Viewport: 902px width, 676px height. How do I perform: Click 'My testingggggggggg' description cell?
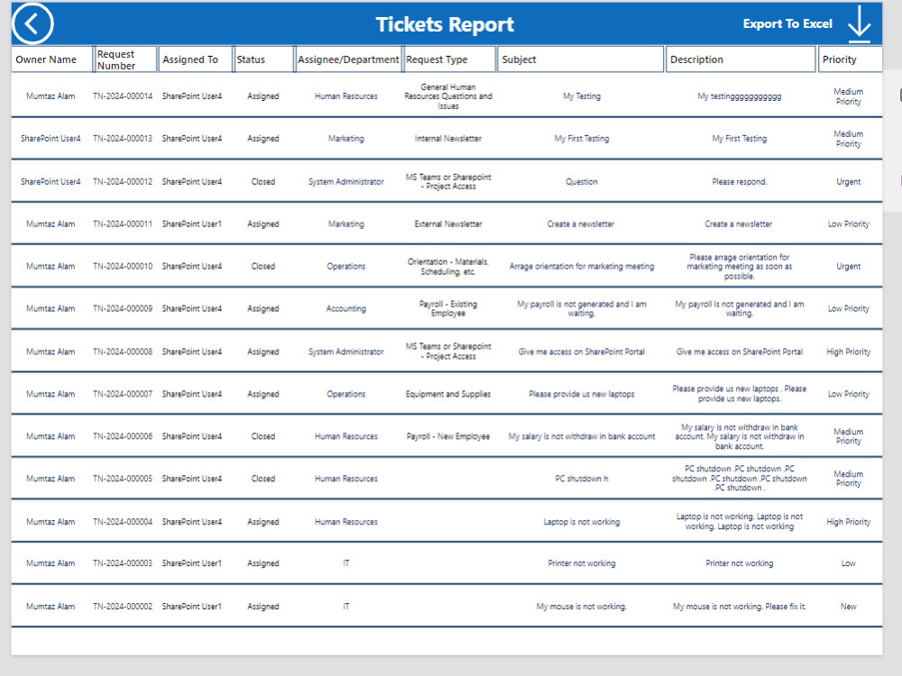(740, 96)
